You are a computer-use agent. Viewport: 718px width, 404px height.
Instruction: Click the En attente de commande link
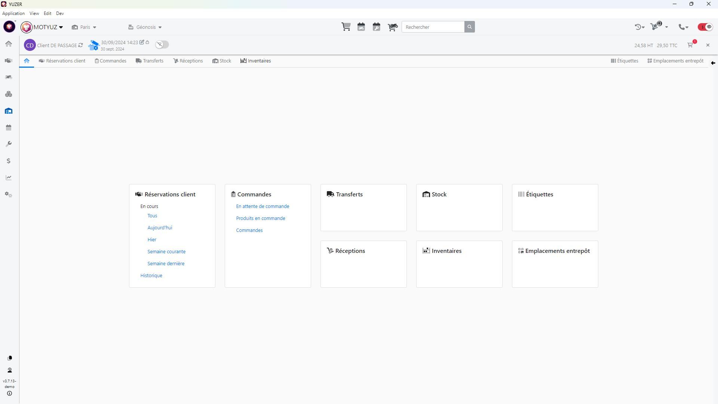(263, 206)
